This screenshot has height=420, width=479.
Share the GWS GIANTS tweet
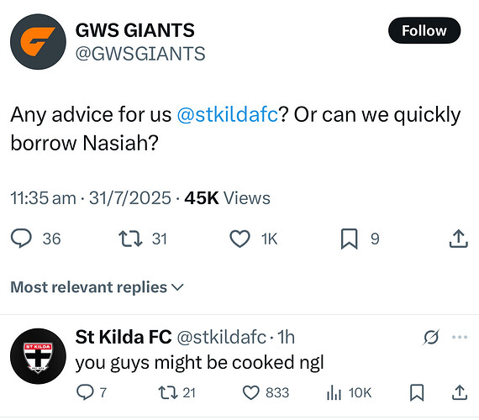click(x=459, y=239)
